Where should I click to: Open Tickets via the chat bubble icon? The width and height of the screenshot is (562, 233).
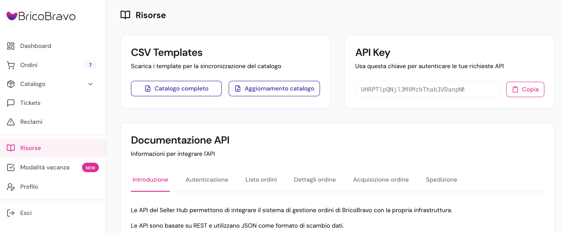(x=11, y=103)
